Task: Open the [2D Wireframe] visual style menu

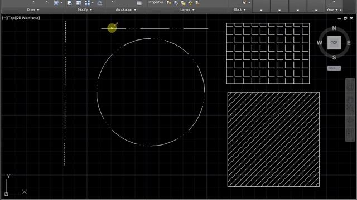Action: point(28,18)
